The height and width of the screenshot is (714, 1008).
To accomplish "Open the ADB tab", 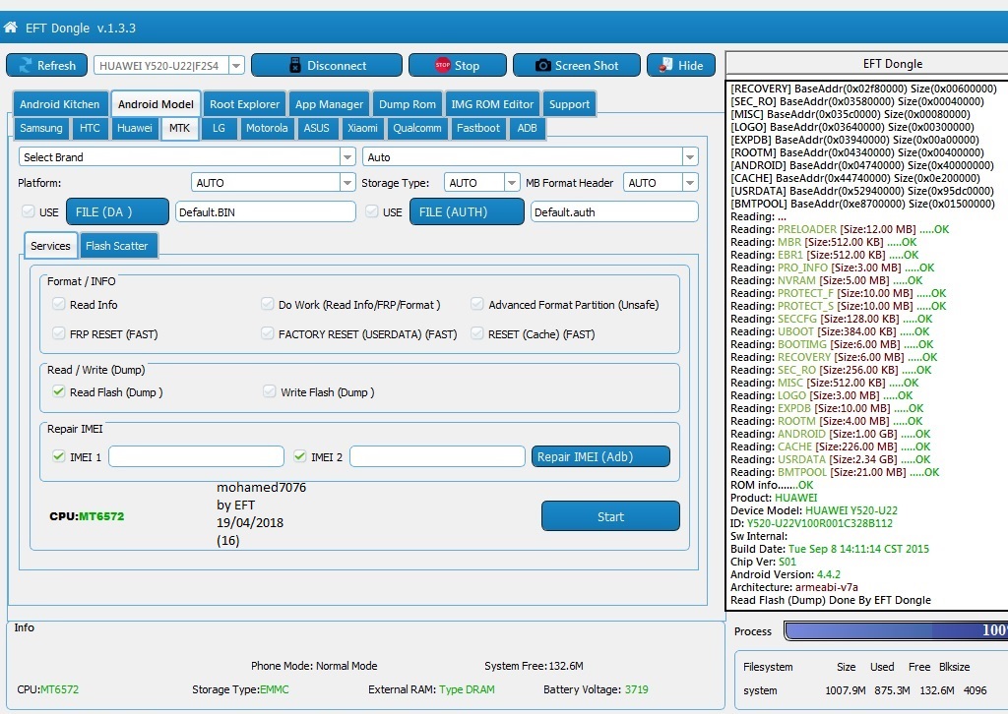I will coord(528,128).
